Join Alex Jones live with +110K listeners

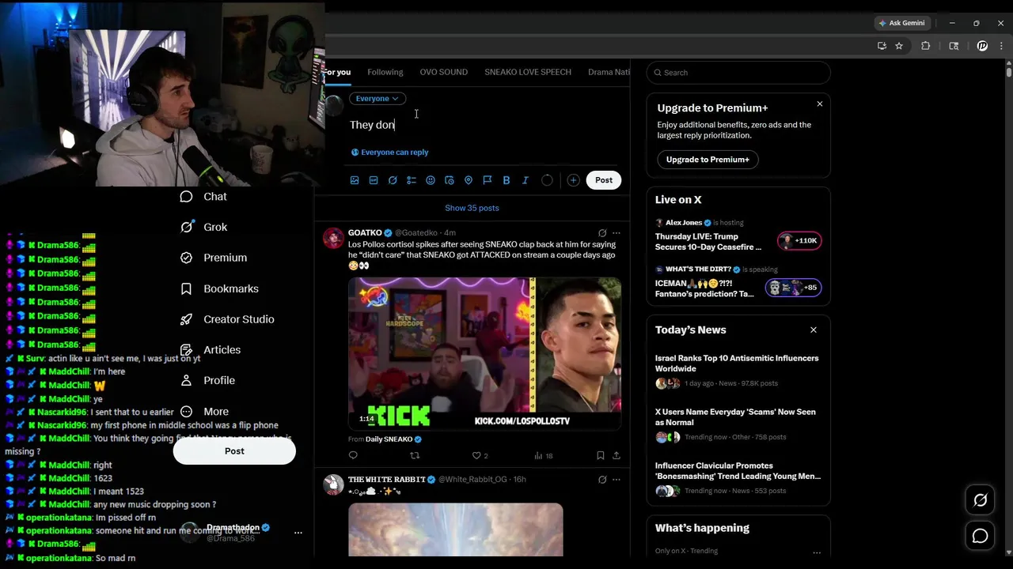pos(799,241)
